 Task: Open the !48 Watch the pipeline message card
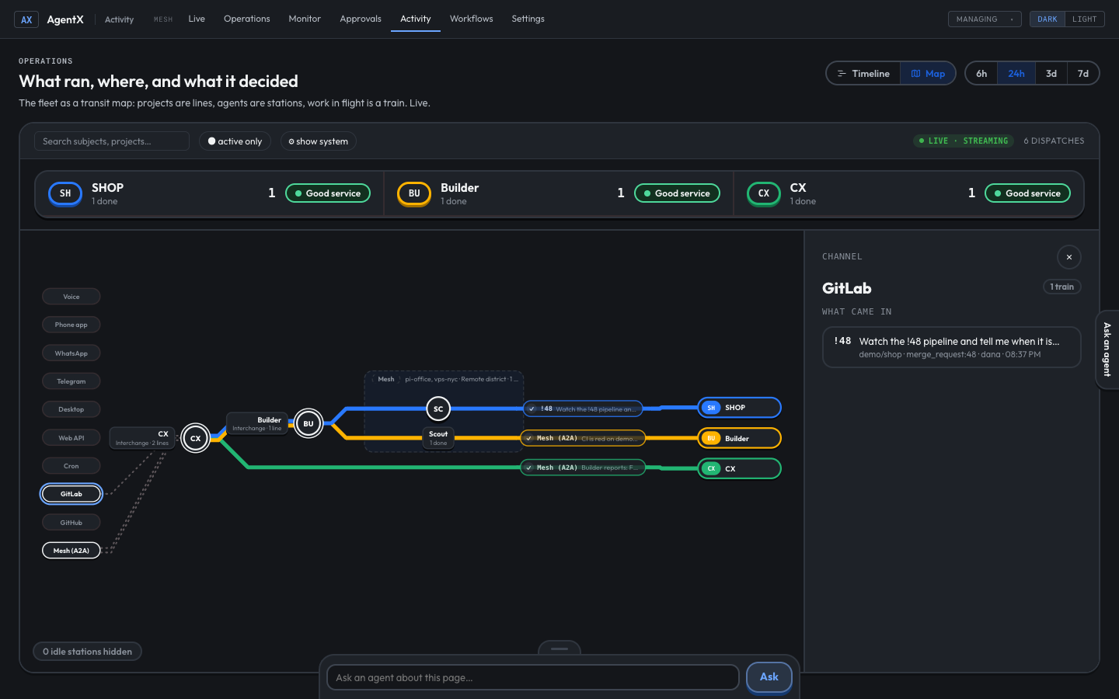pos(951,347)
